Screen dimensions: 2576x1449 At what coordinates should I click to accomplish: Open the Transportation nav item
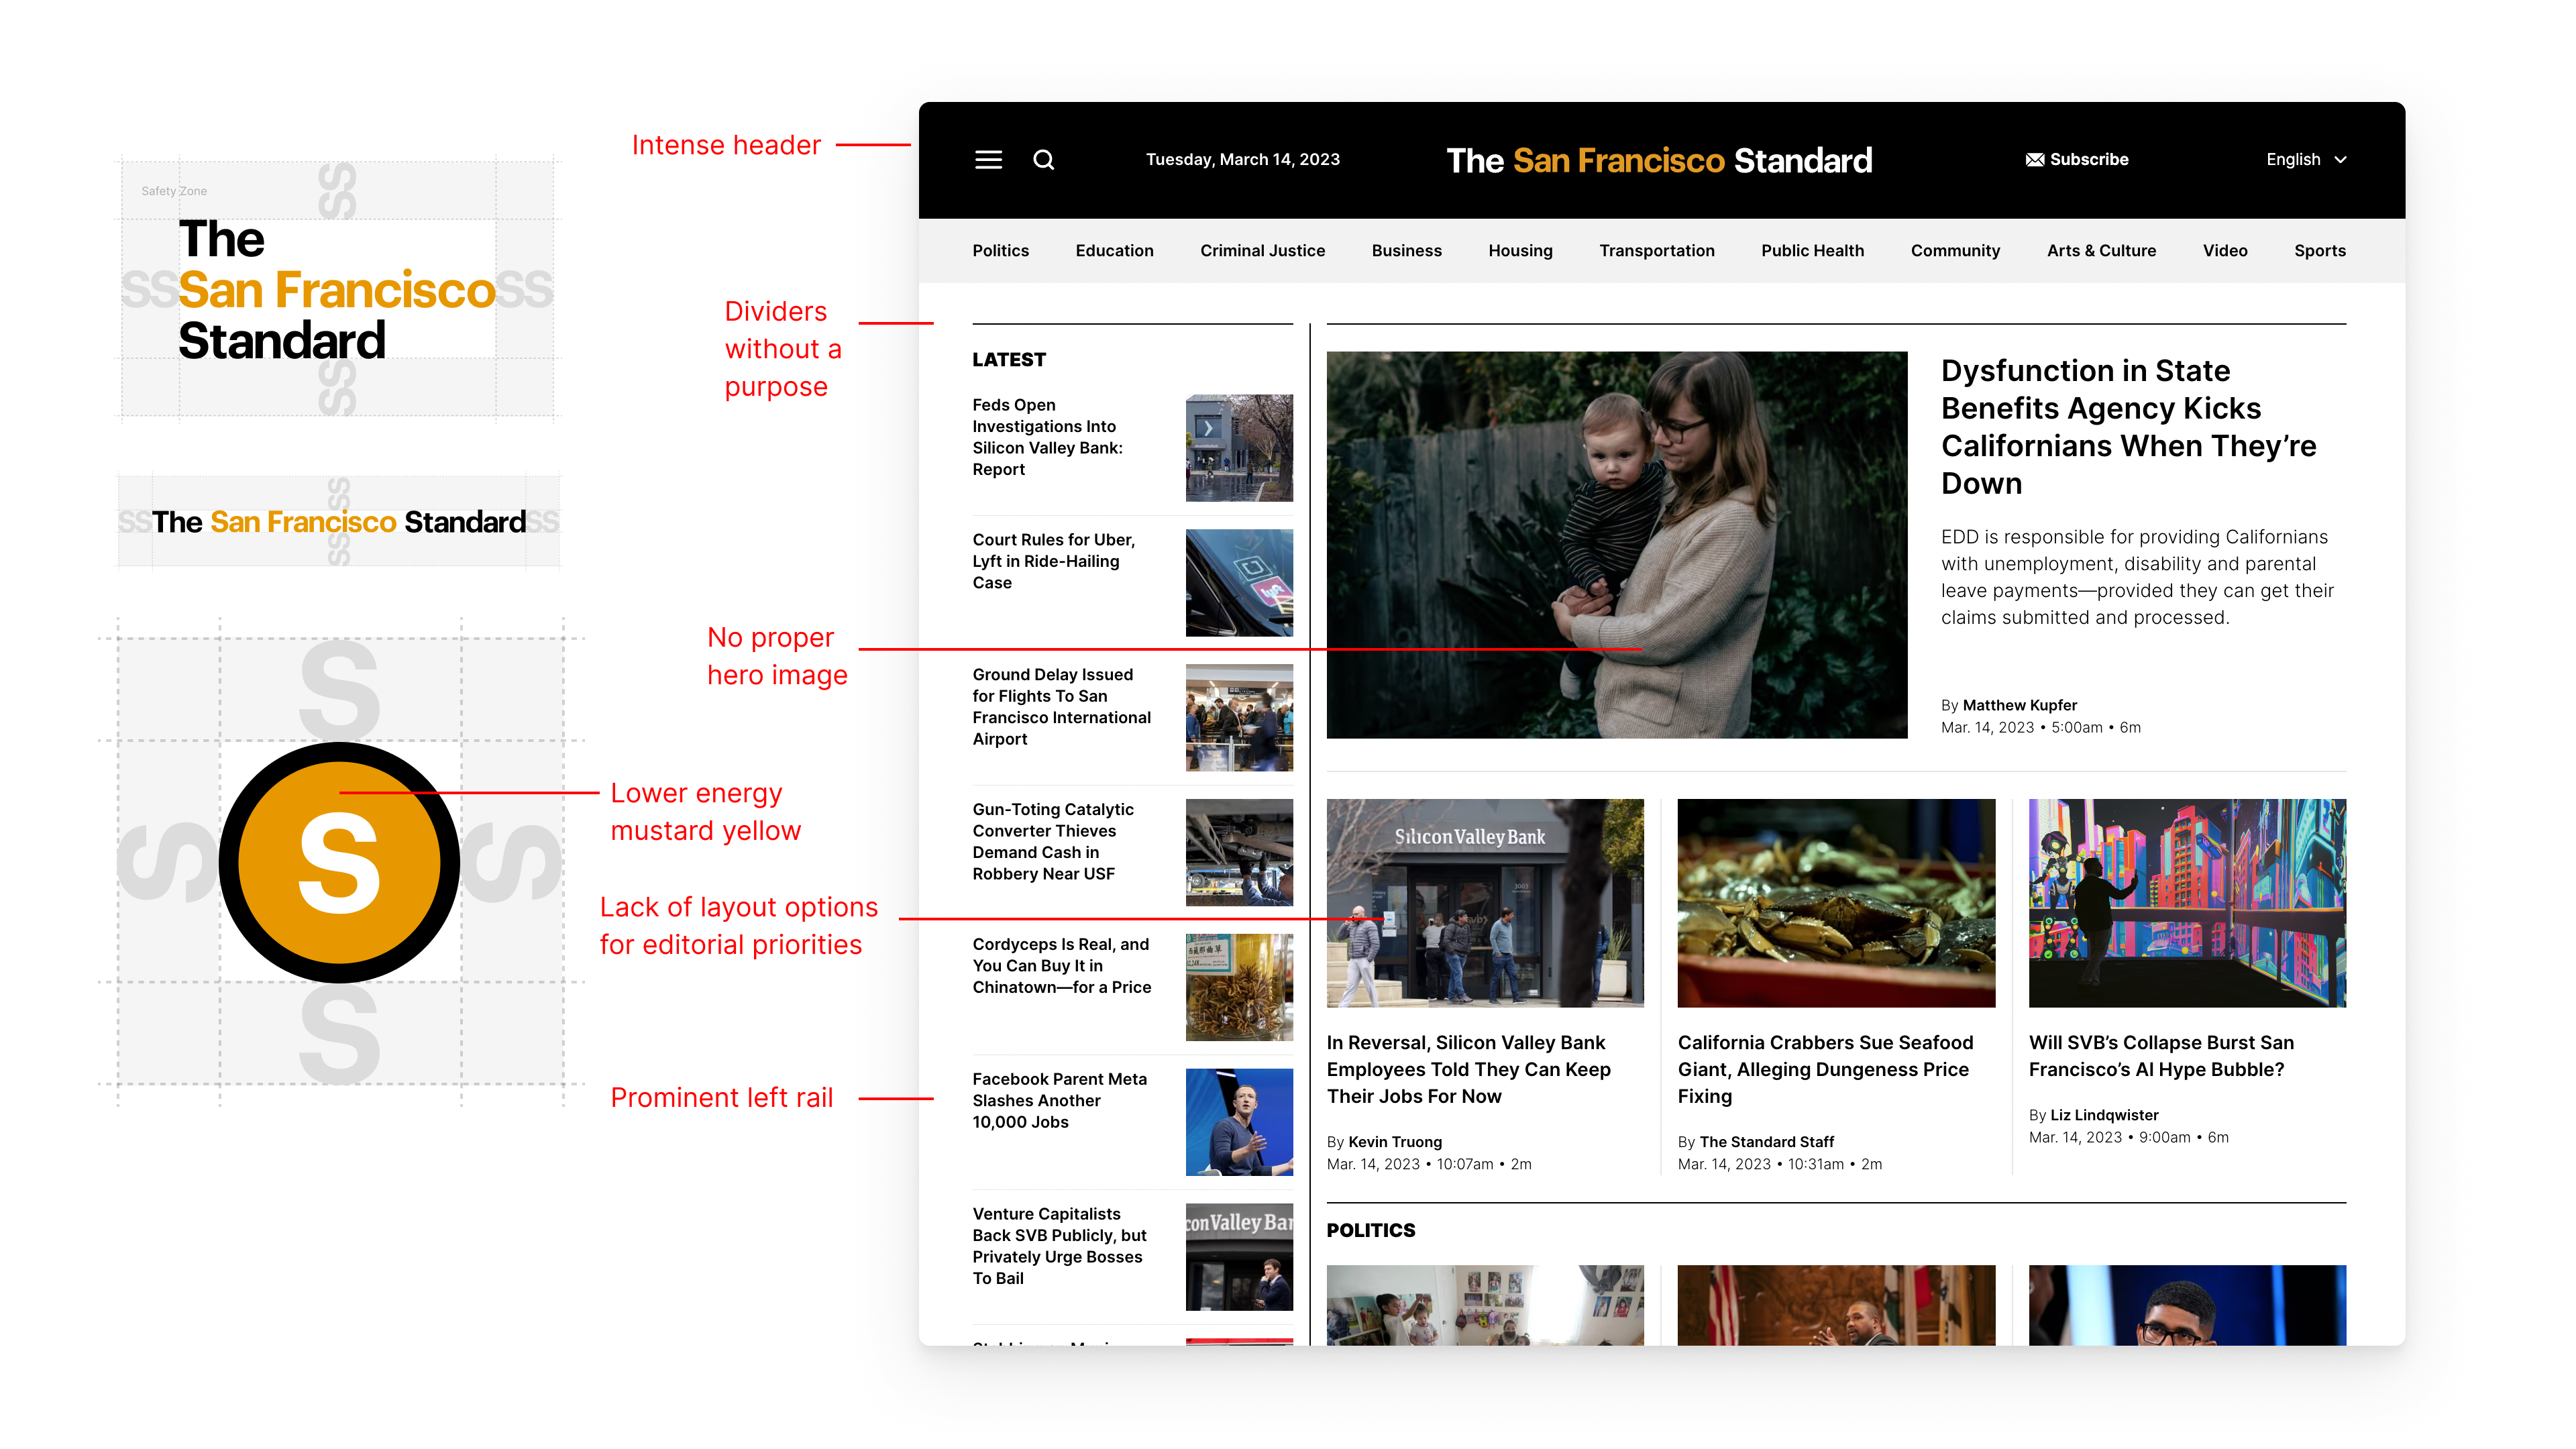(x=1656, y=251)
